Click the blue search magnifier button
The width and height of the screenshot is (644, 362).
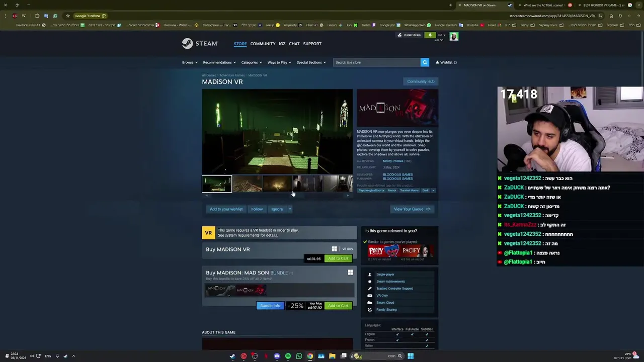(x=425, y=62)
